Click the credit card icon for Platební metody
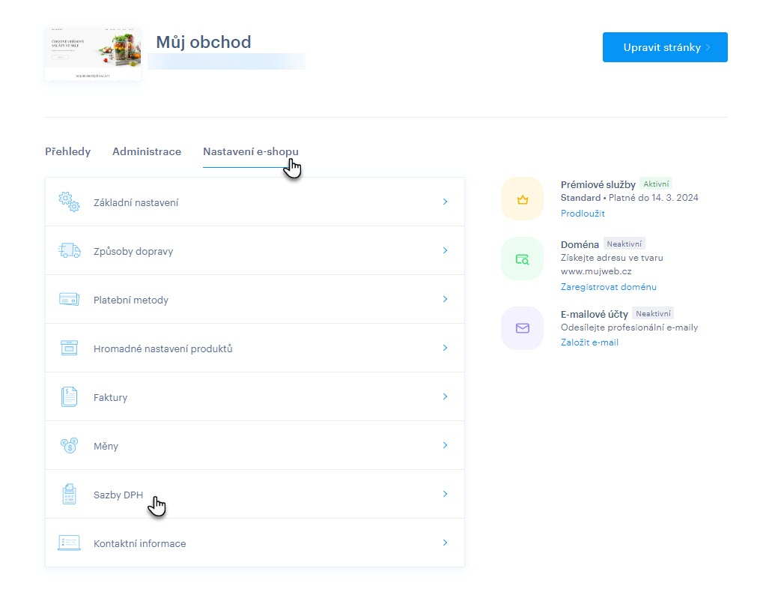 (x=69, y=299)
